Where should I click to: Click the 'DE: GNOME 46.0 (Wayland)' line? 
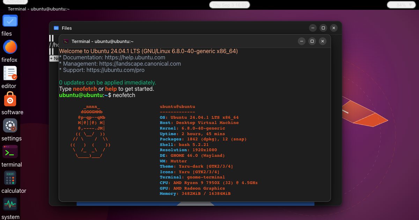(x=192, y=156)
